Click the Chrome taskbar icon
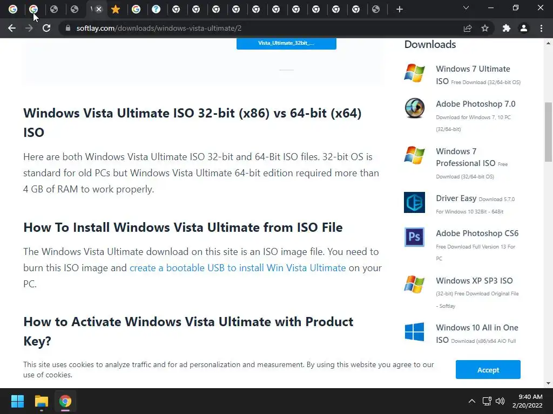The height and width of the screenshot is (414, 553). 65,401
